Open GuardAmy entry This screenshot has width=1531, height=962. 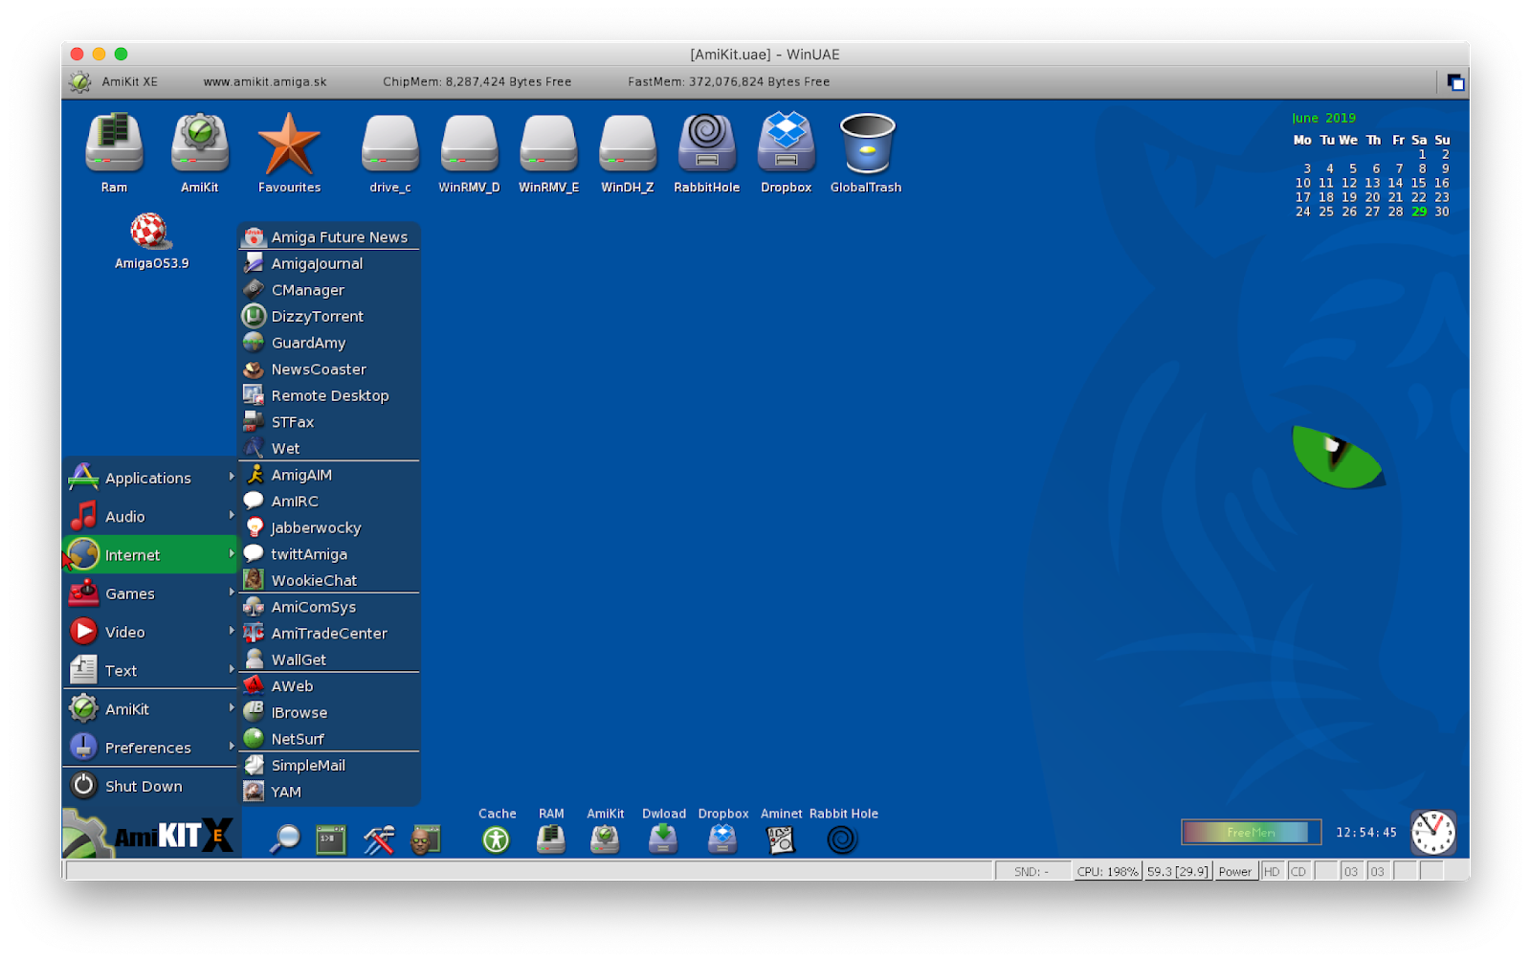click(x=329, y=343)
